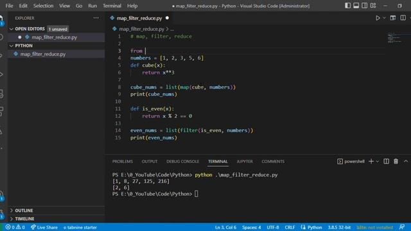Place cursor on line 4 numbers list
411x231 pixels.
click(182, 58)
